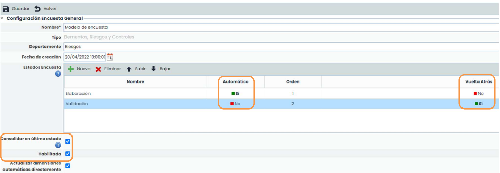The height and width of the screenshot is (173, 500).
Task: Uncheck the Habilitada checkbox
Action: 68,154
